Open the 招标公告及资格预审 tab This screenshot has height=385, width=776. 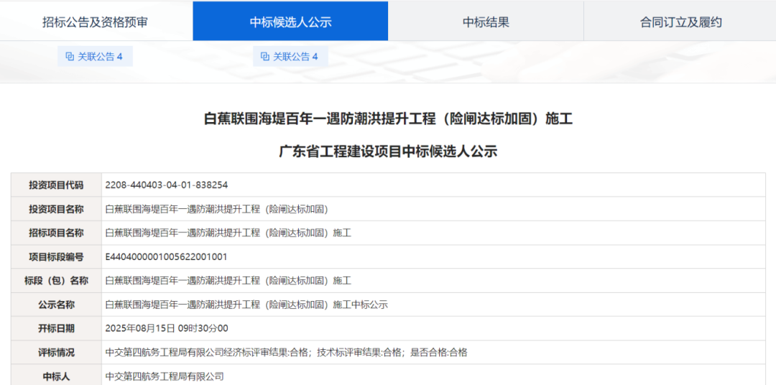tap(96, 22)
